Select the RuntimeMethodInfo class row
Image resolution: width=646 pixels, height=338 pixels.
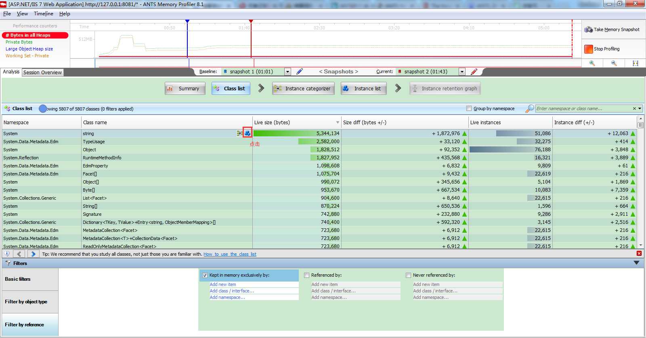coord(319,158)
